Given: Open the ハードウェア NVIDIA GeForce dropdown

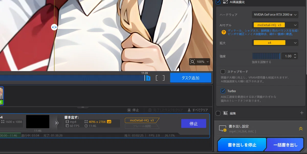Looking at the screenshot, I should tap(275, 15).
